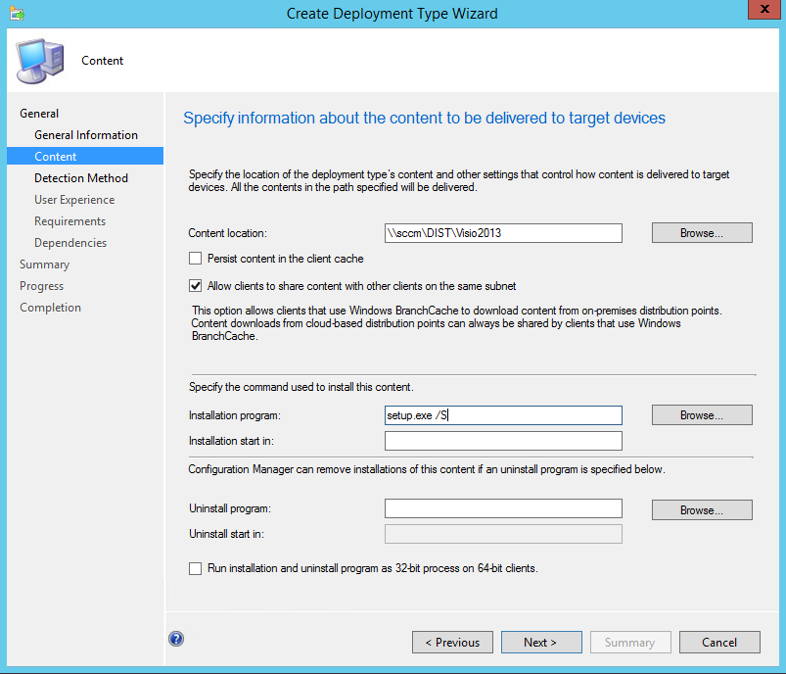
Task: Jump to Summary step in sidebar
Action: point(44,265)
